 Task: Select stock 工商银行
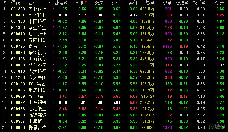pyautogui.click(x=37, y=59)
